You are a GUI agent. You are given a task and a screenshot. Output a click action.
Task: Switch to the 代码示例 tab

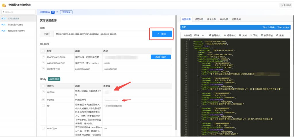pos(236,19)
